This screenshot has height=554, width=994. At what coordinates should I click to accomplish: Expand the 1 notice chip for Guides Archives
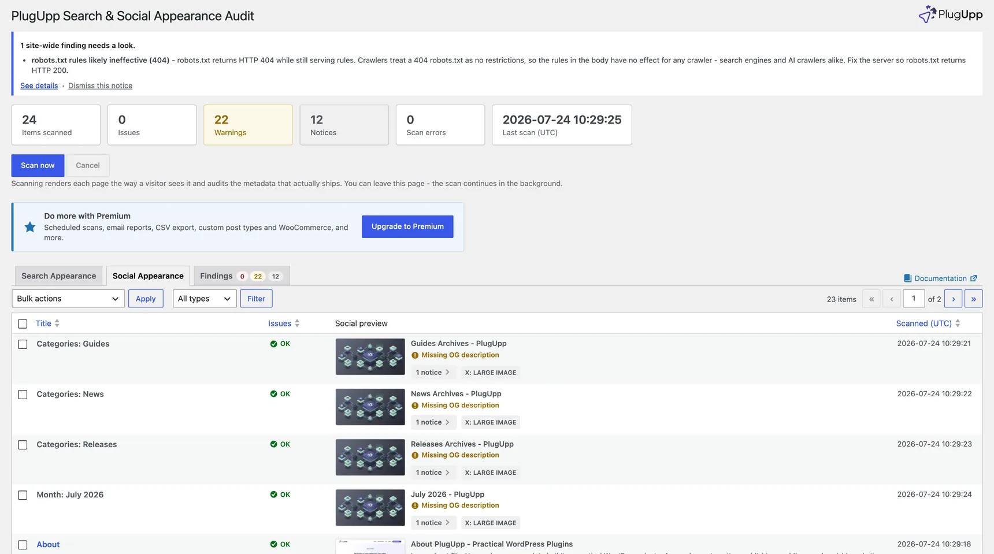433,373
